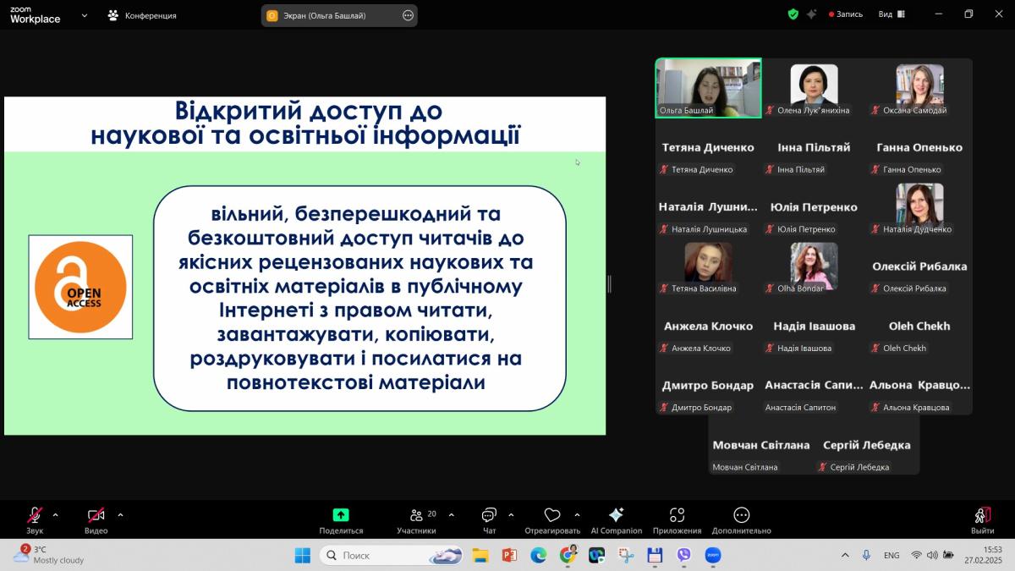Select Ольга Башлай's video thumbnail
This screenshot has height=571, width=1015.
pyautogui.click(x=708, y=87)
